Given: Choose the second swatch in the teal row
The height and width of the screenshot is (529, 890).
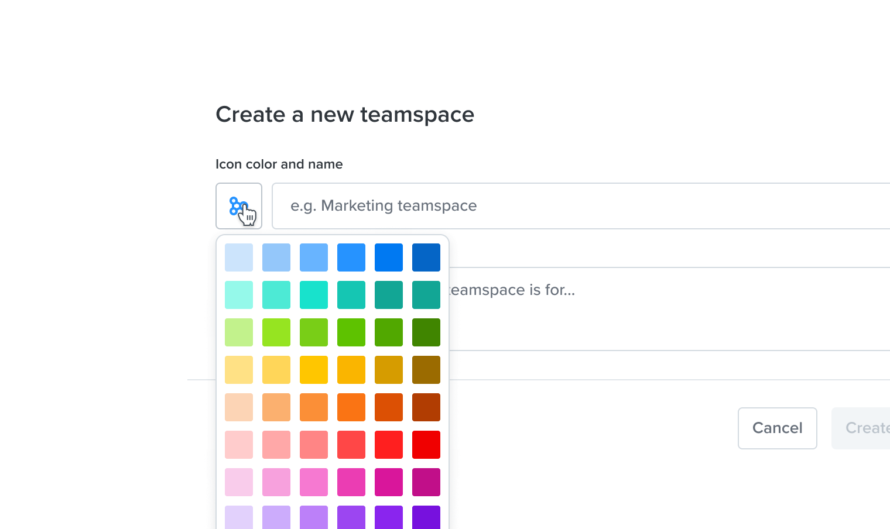Looking at the screenshot, I should 276,295.
